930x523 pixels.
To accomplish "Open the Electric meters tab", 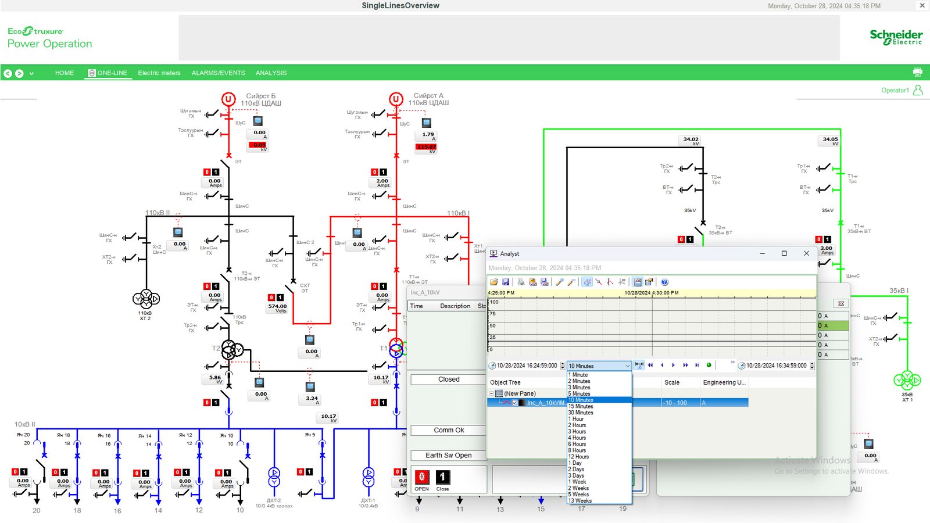I will (x=159, y=73).
